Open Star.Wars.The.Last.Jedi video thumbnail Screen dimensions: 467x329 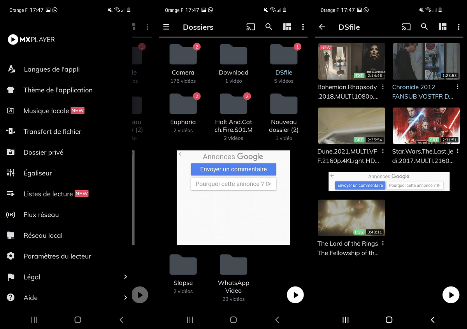point(426,126)
